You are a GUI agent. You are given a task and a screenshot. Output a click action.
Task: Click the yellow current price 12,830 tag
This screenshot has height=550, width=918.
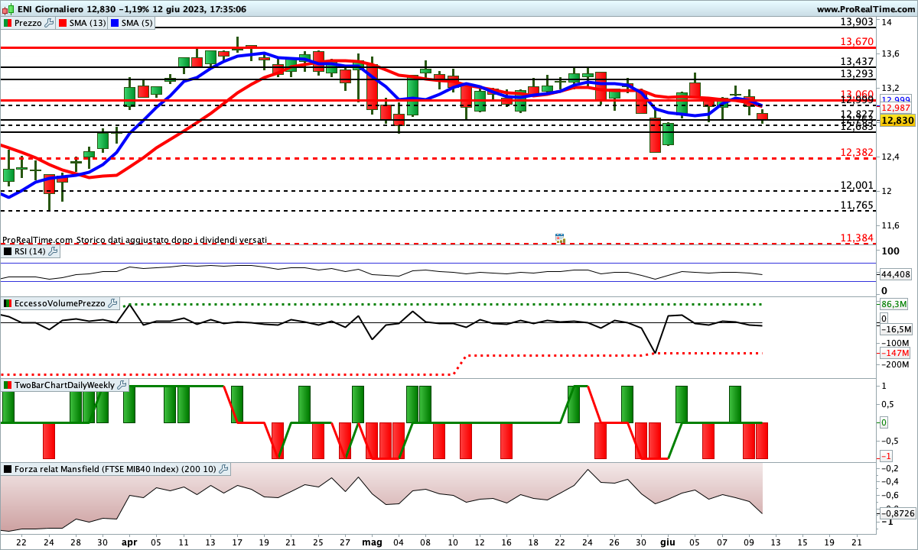[x=897, y=120]
